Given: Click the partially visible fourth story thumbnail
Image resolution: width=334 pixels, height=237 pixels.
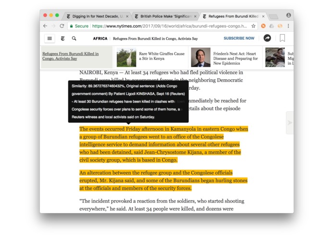Looking at the screenshot, I should [275, 58].
